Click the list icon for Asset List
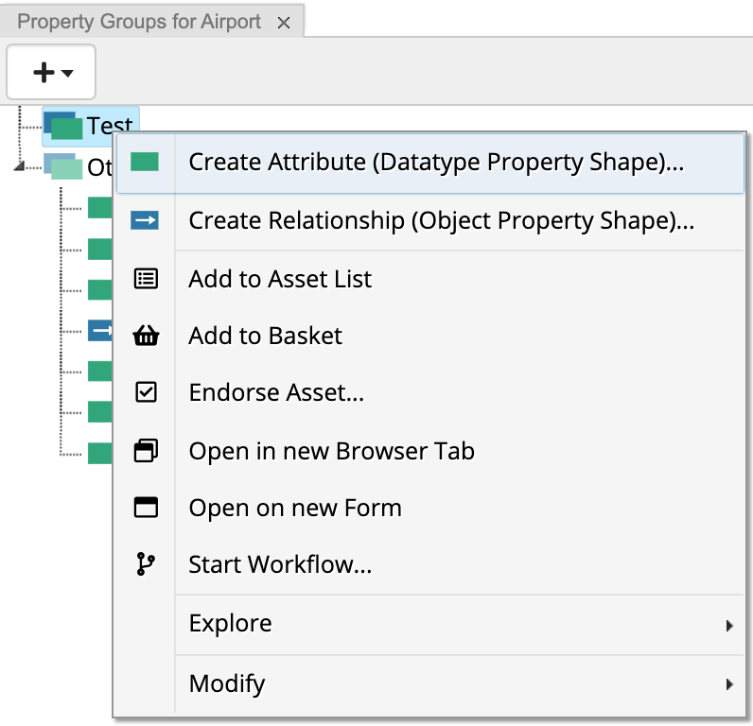This screenshot has width=753, height=726. [x=146, y=278]
